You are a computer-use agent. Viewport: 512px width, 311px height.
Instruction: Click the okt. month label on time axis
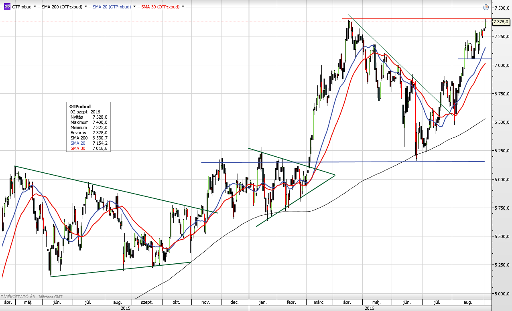point(177,302)
